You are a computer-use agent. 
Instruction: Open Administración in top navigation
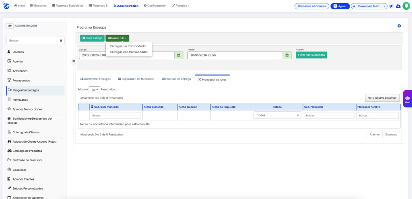click(x=126, y=6)
